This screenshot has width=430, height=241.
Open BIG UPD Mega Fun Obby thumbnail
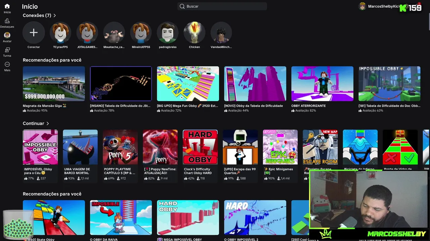188,84
